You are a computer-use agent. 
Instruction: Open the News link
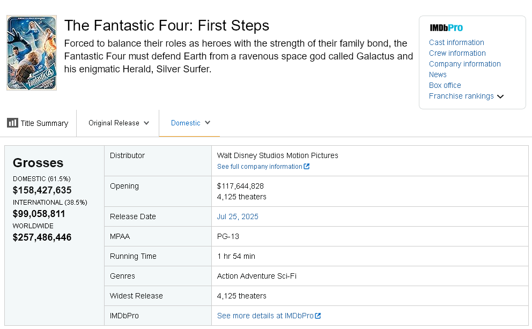click(x=438, y=74)
